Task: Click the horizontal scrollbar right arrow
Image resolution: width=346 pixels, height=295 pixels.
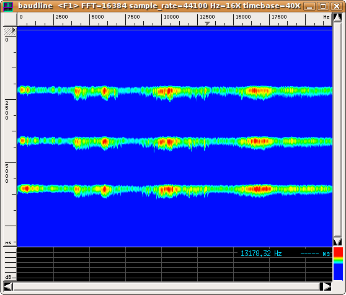Action: 327,286
